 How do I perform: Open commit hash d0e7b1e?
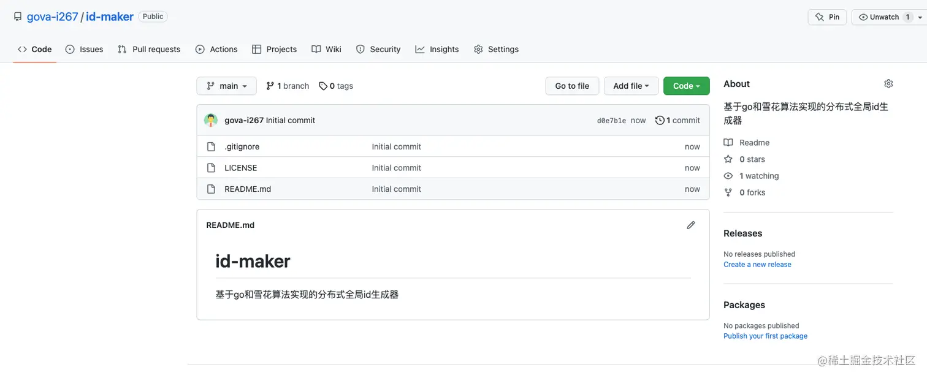pyautogui.click(x=611, y=121)
